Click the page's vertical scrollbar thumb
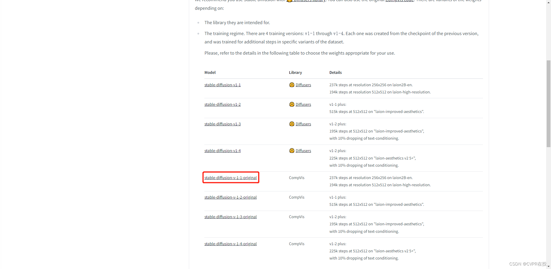 [548, 103]
